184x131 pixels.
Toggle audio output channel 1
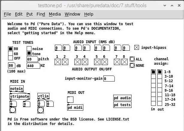pos(58,62)
